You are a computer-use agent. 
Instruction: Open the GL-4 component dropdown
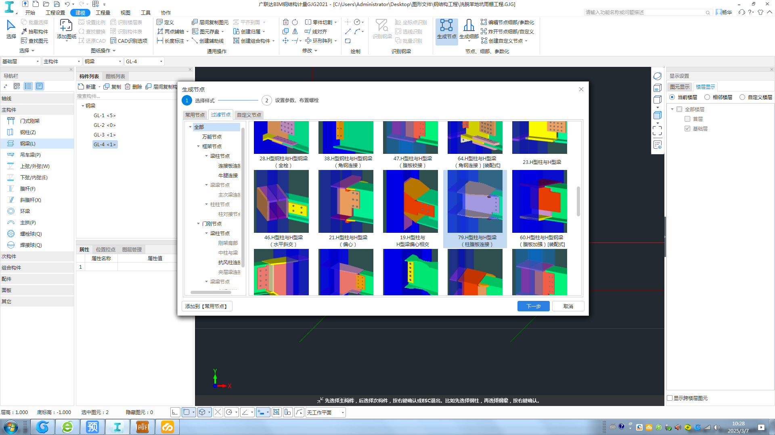[x=145, y=61]
